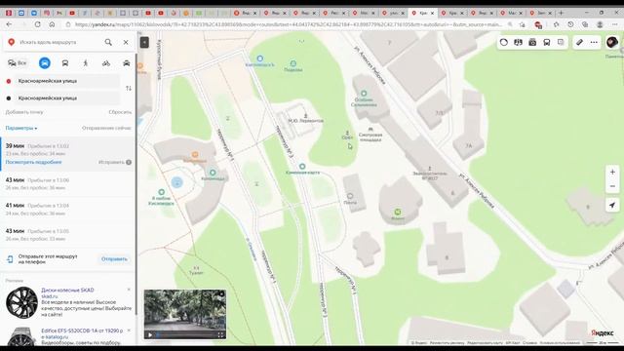624x351 pixels.
Task: Zoom in the map with plus button
Action: click(612, 172)
